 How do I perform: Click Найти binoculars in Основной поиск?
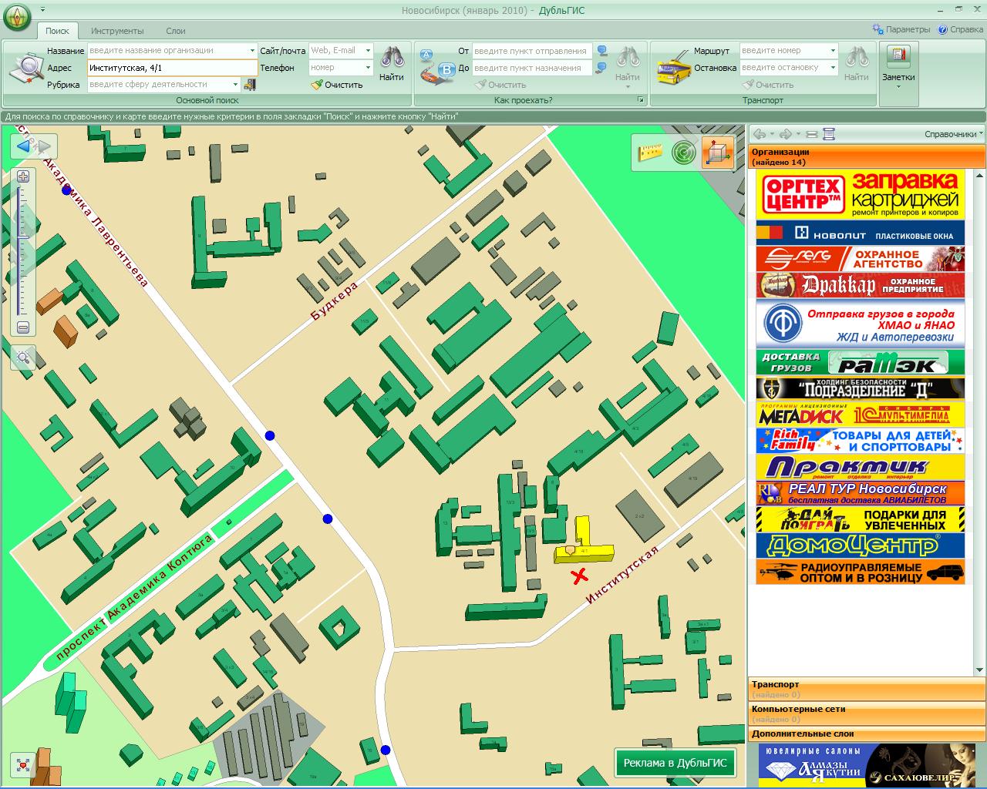point(392,65)
